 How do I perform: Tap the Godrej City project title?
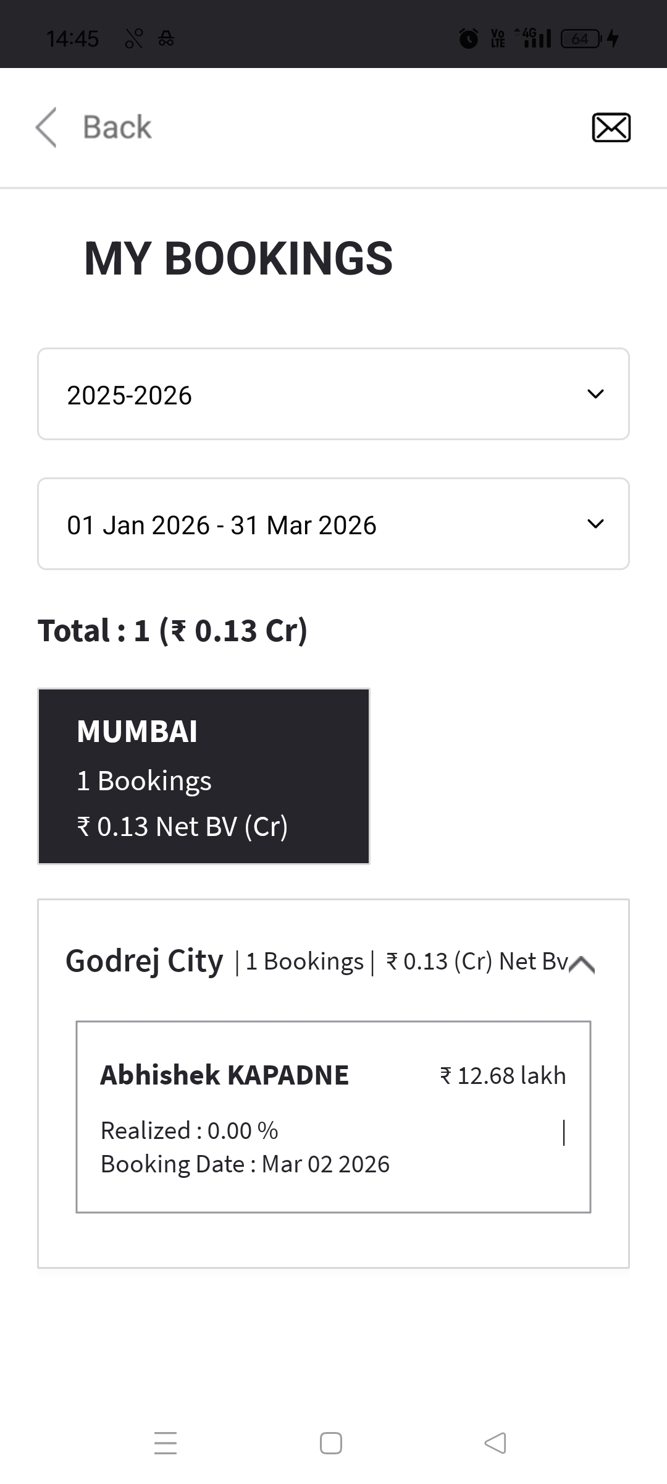click(x=145, y=962)
